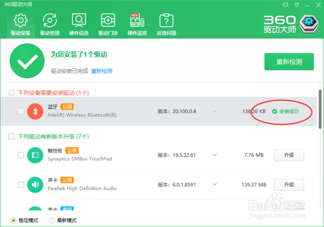Click 升级 for Realtek High Definition Audio
Image resolution: width=324 pixels, height=227 pixels.
coord(289,185)
